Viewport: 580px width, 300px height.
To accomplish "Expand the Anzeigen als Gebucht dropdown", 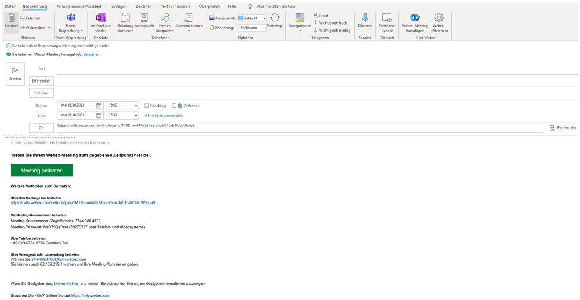I will 264,18.
